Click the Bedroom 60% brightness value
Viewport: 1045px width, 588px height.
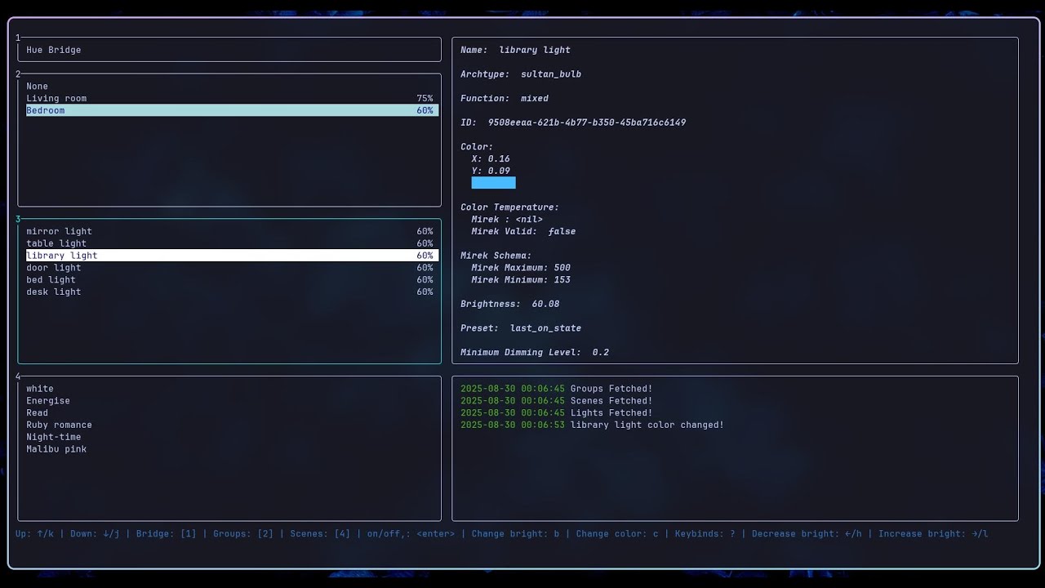coord(425,110)
